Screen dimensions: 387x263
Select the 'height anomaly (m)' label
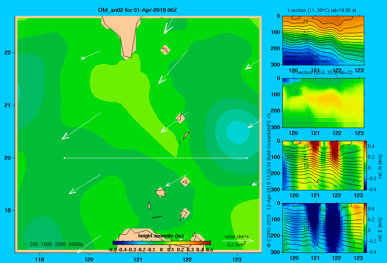tap(161, 236)
